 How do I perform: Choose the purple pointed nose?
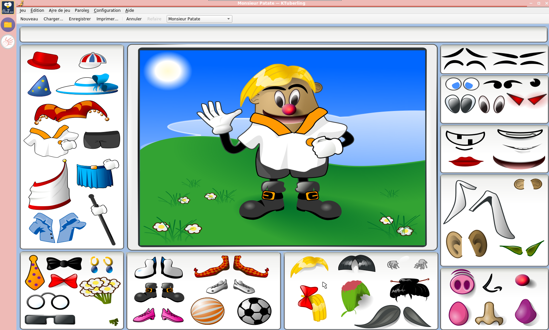525,311
